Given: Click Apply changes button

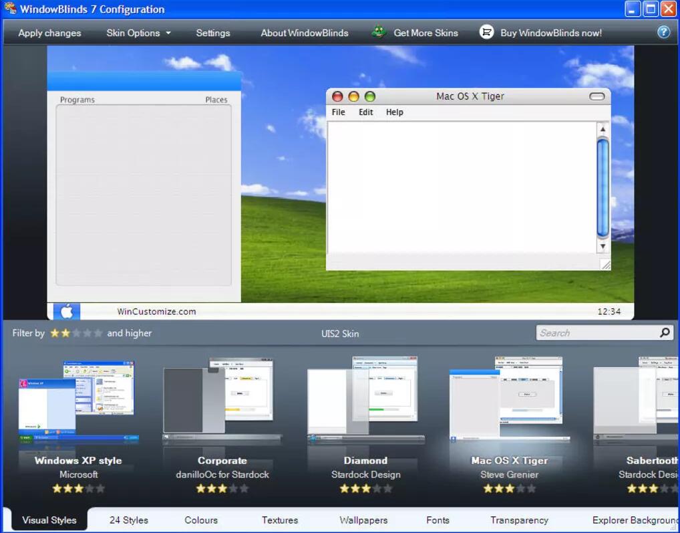Looking at the screenshot, I should coord(49,33).
